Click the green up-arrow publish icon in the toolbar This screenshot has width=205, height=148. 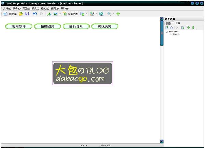(x=118, y=14)
